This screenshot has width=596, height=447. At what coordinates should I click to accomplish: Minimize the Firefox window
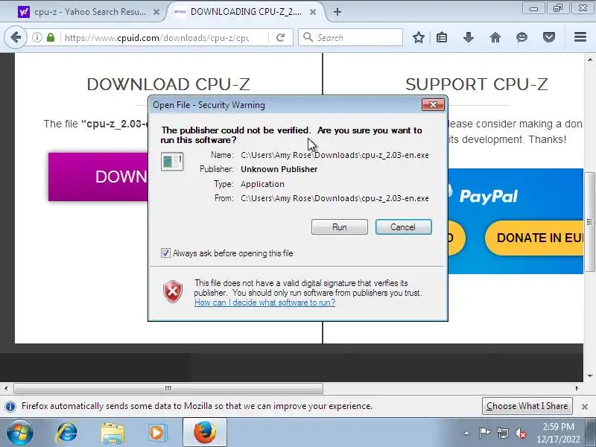pos(533,8)
